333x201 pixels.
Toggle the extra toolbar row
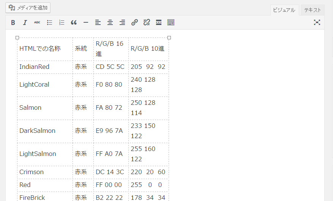pyautogui.click(x=171, y=23)
